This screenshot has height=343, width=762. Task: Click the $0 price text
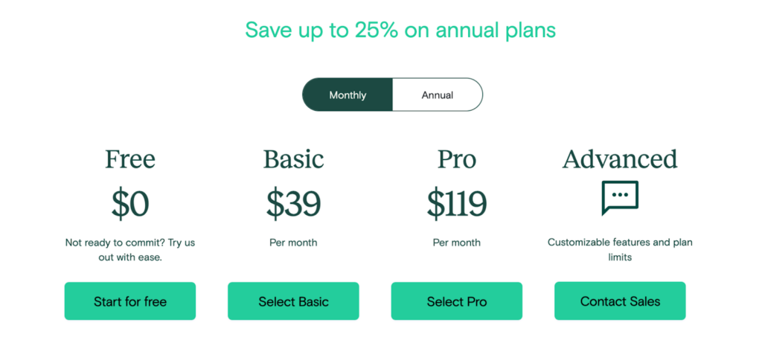point(130,204)
